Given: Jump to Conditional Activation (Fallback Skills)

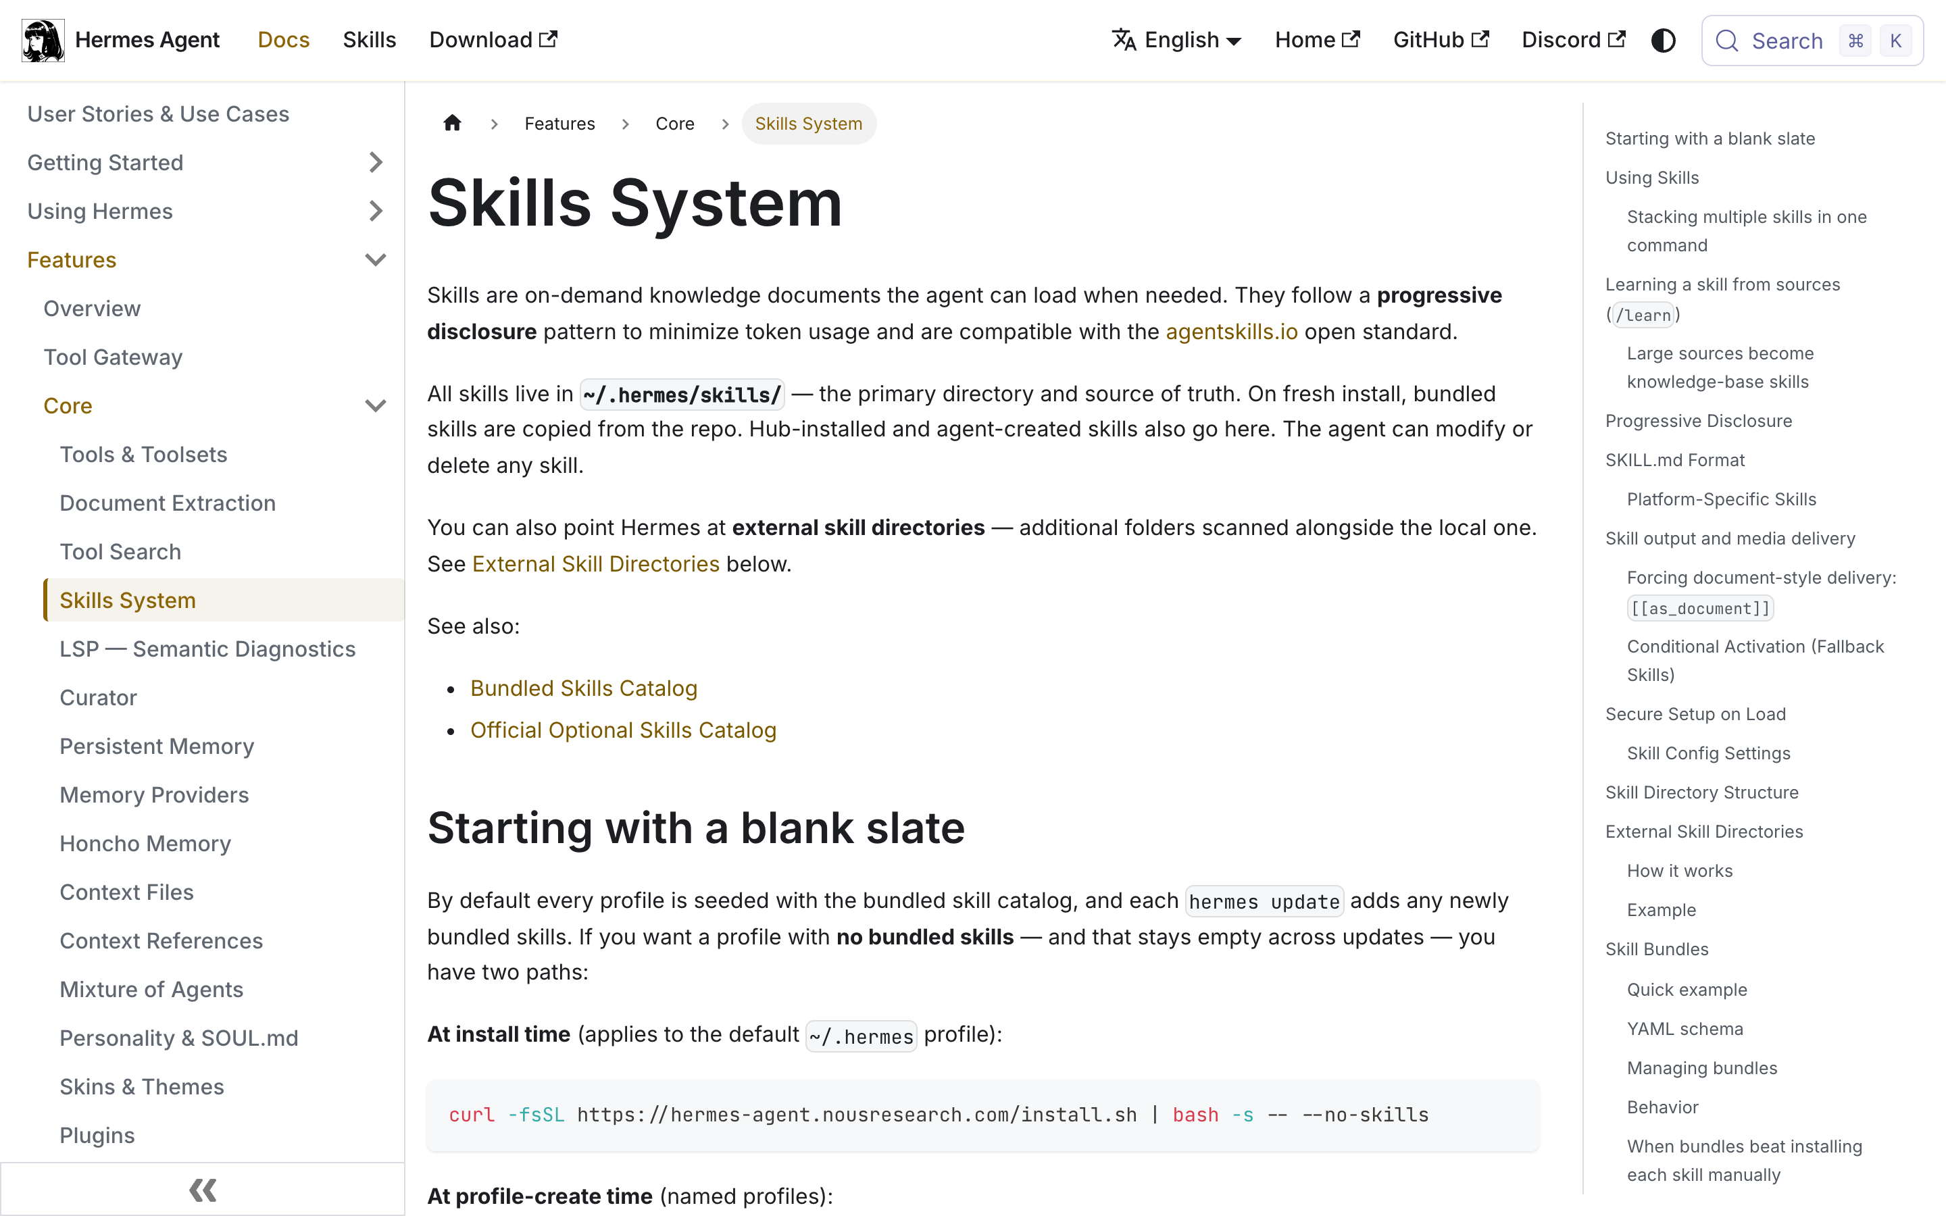Looking at the screenshot, I should (1755, 660).
